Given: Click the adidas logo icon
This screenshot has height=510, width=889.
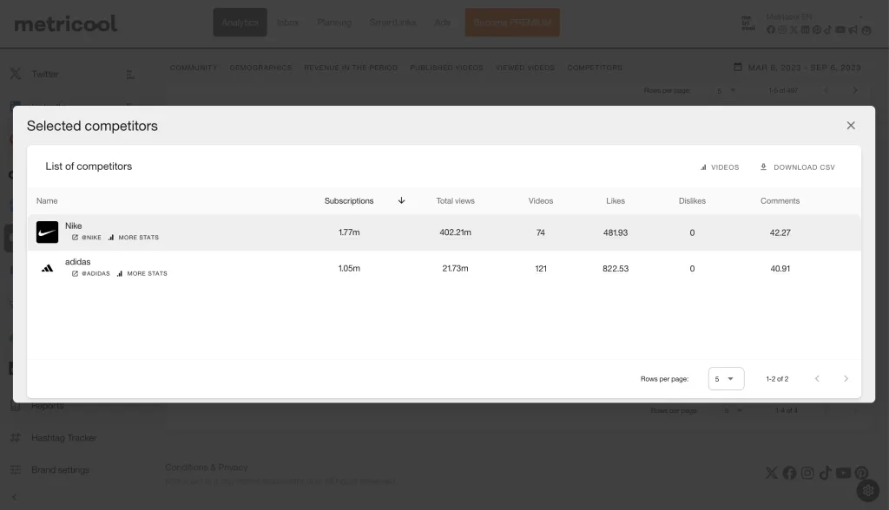Looking at the screenshot, I should [x=47, y=269].
